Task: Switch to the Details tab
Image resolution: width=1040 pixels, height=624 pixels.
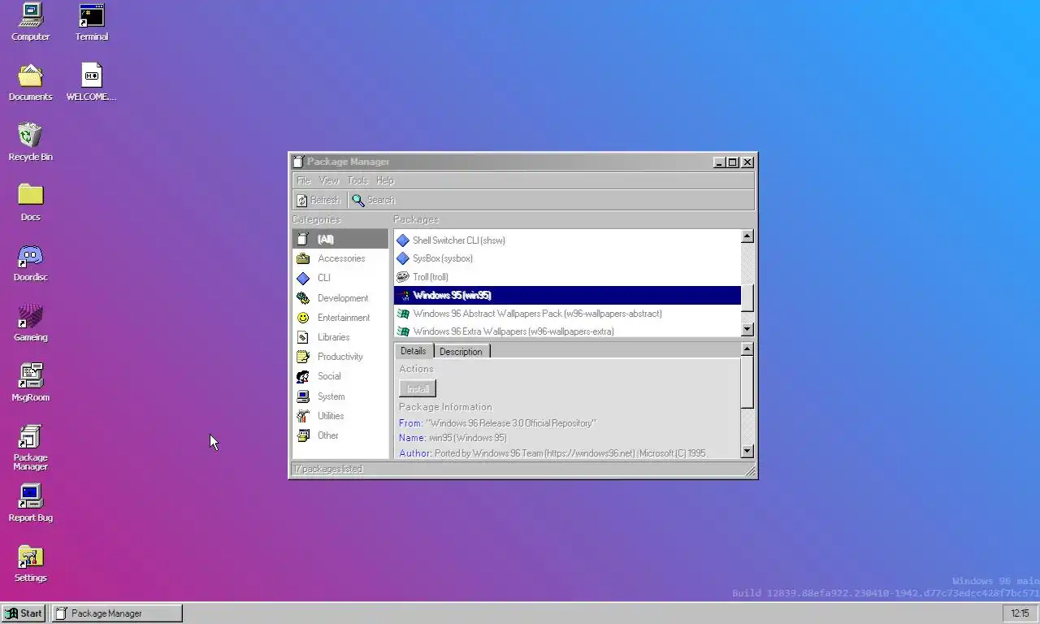Action: (414, 351)
